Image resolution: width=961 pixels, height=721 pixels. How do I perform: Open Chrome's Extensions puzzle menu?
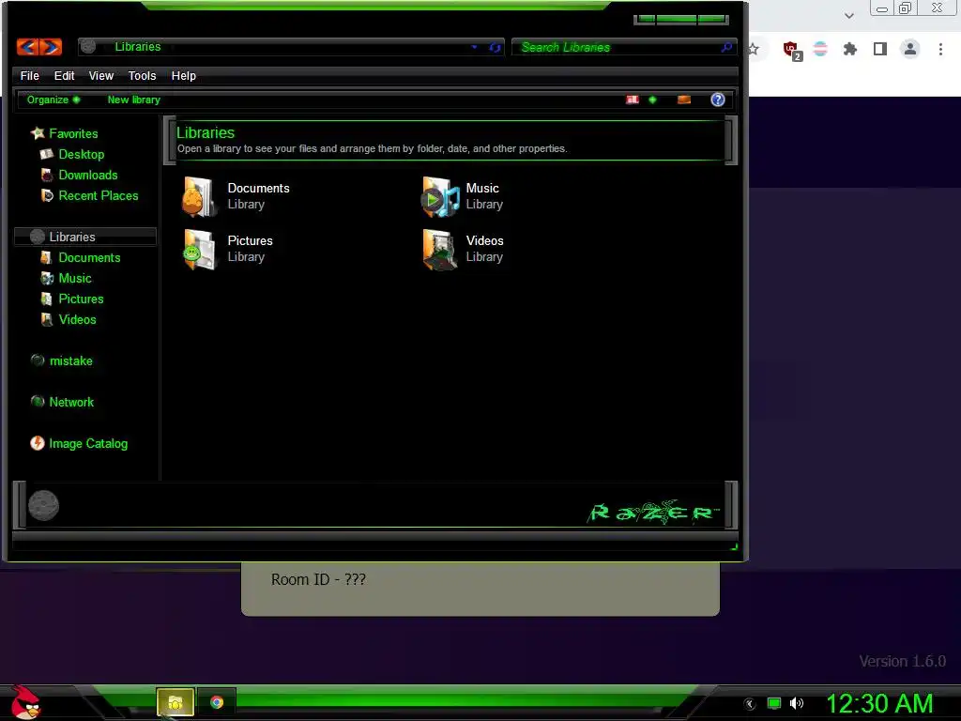point(850,49)
